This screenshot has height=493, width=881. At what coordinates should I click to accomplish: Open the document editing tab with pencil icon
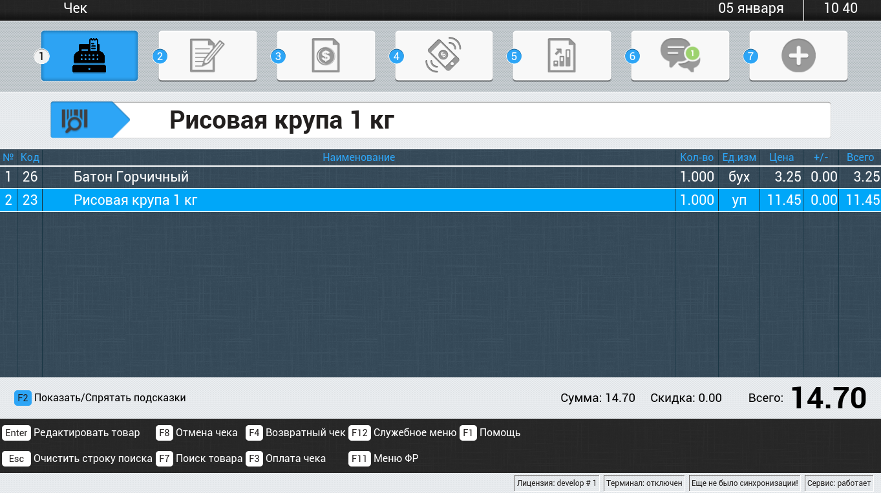coord(207,56)
